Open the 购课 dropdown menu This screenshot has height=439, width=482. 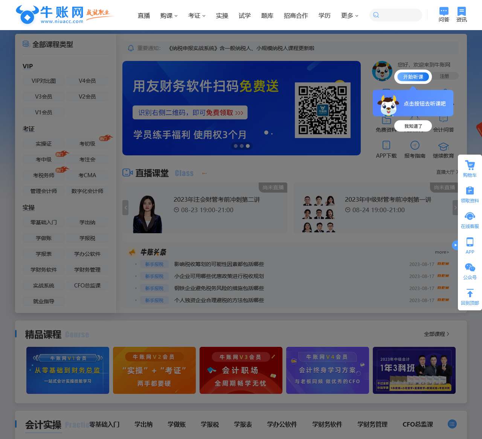pyautogui.click(x=168, y=16)
